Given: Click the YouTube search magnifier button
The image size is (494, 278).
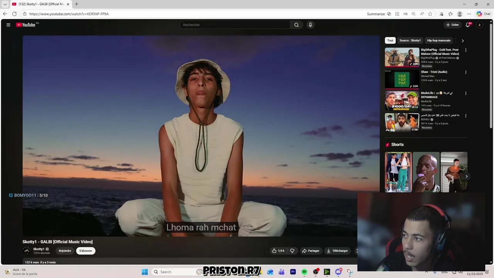Looking at the screenshot, I should (x=296, y=25).
